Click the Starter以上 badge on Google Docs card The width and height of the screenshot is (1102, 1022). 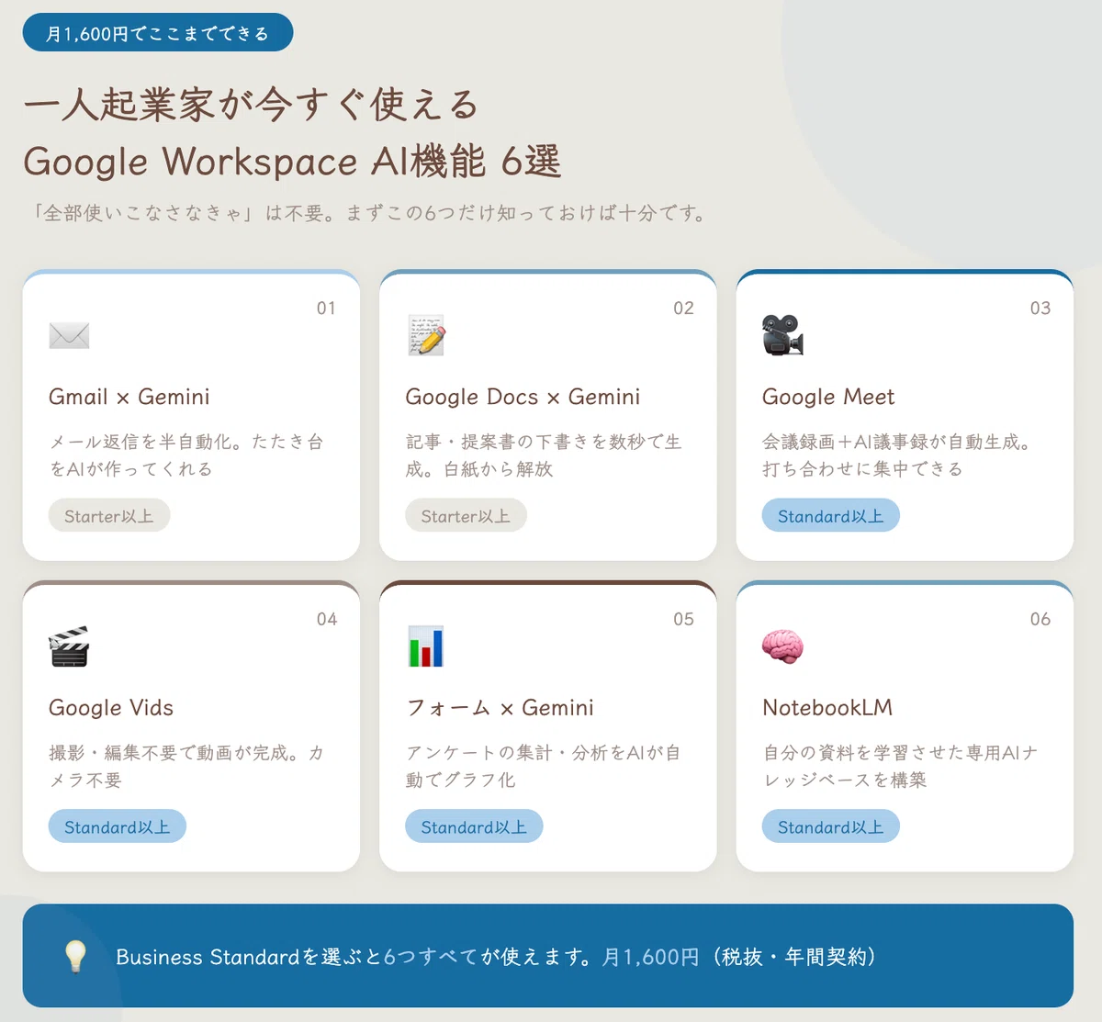(x=466, y=516)
